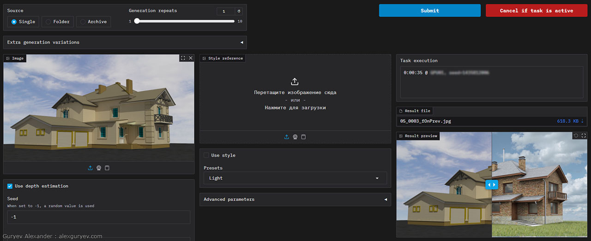Reset the Generation repeats value
The image size is (591, 241).
pyautogui.click(x=239, y=11)
